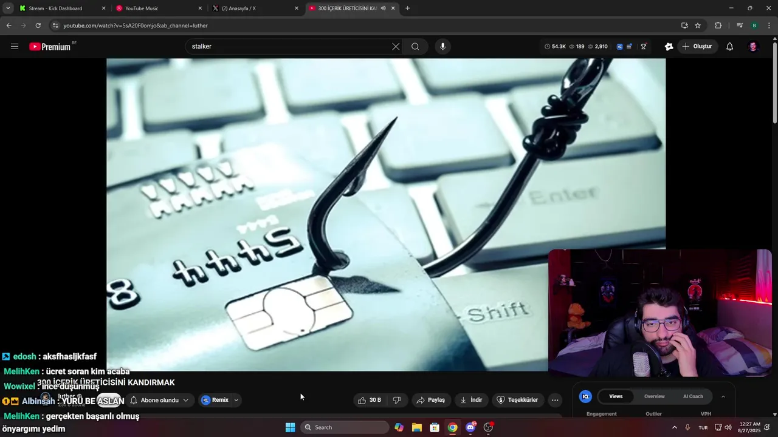
Task: Open the YouTube hamburger guide menu
Action: pos(15,46)
